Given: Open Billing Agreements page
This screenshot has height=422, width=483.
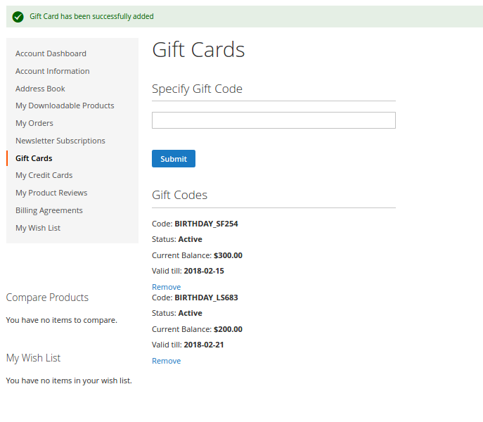Looking at the screenshot, I should click(x=49, y=210).
